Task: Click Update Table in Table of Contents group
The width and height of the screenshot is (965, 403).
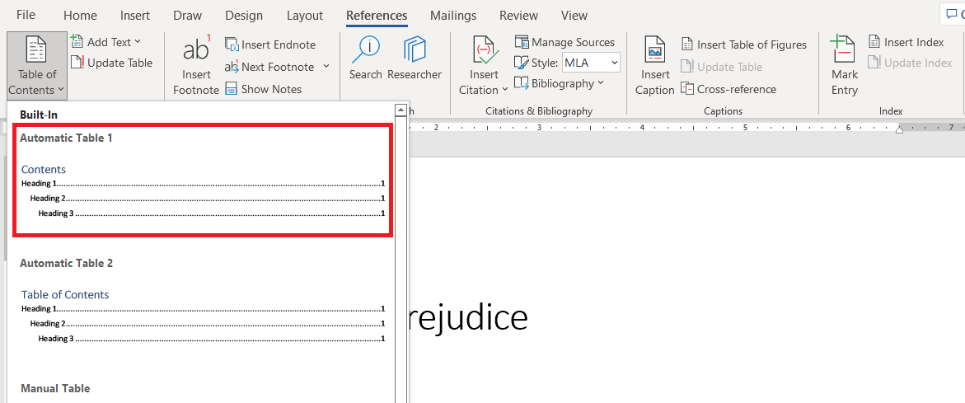Action: [x=111, y=63]
